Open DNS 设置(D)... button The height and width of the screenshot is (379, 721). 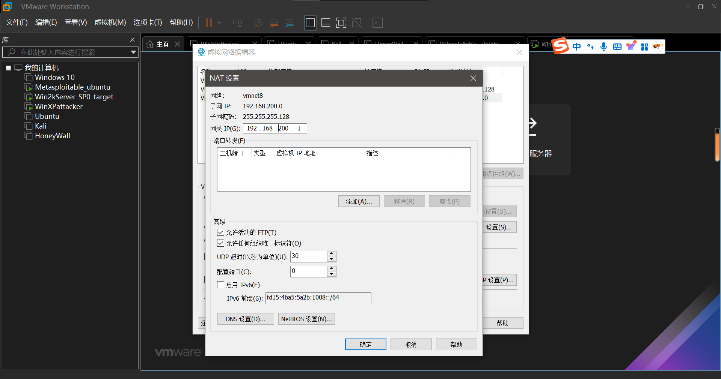(x=246, y=319)
